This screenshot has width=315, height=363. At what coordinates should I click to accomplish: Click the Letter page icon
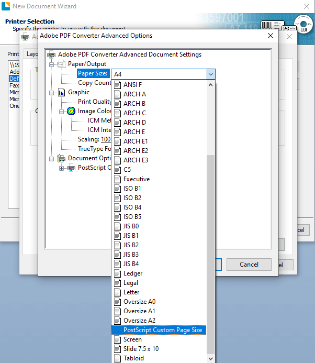(118, 293)
